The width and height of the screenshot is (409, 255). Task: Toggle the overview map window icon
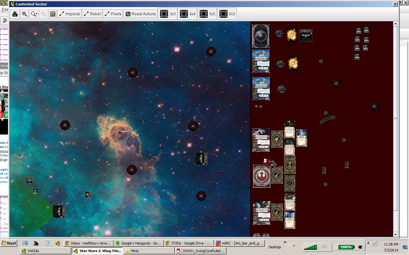click(x=53, y=14)
